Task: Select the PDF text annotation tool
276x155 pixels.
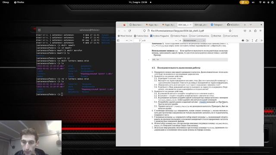Action: [252, 40]
